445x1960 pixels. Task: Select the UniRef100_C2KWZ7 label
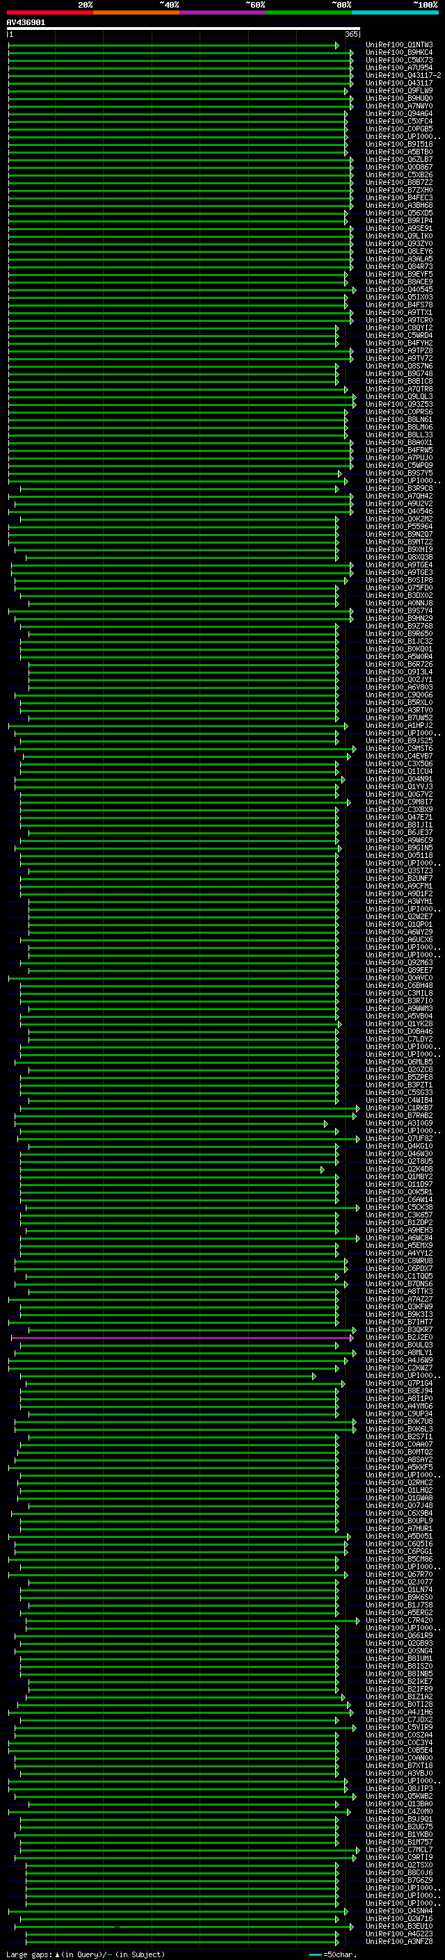pyautogui.click(x=399, y=1368)
